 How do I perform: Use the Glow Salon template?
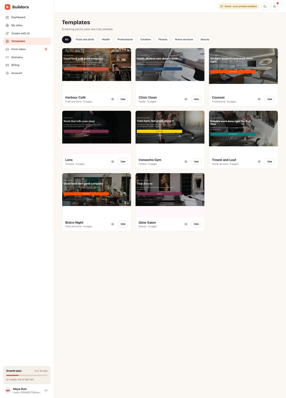point(196,224)
